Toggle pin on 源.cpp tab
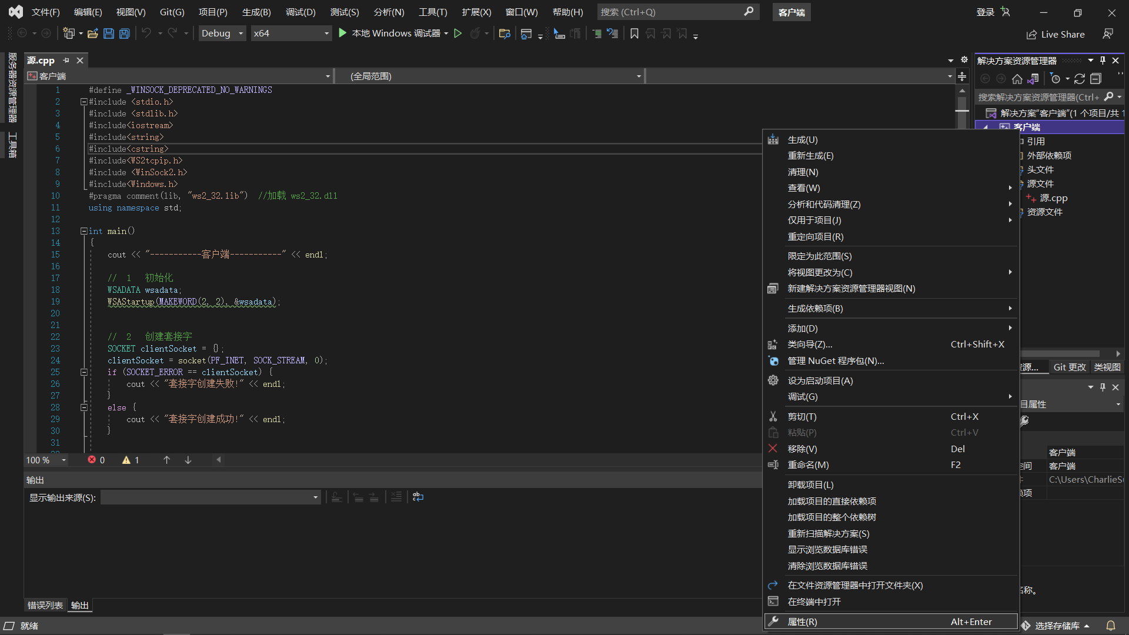 pyautogui.click(x=66, y=61)
